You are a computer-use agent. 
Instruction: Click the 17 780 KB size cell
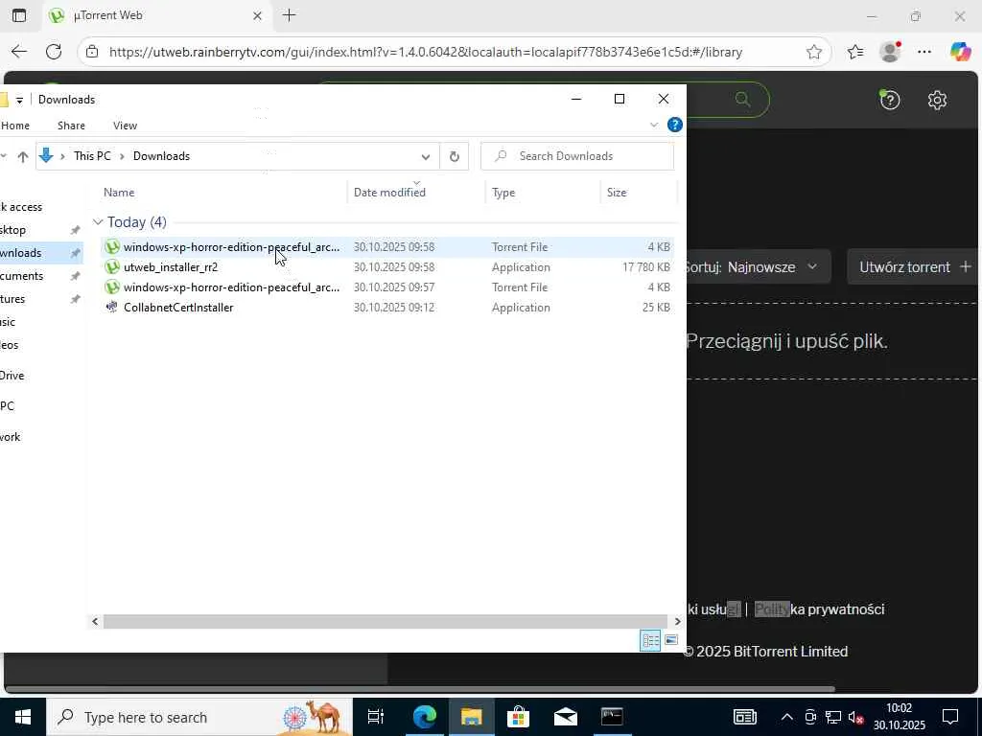pos(645,267)
